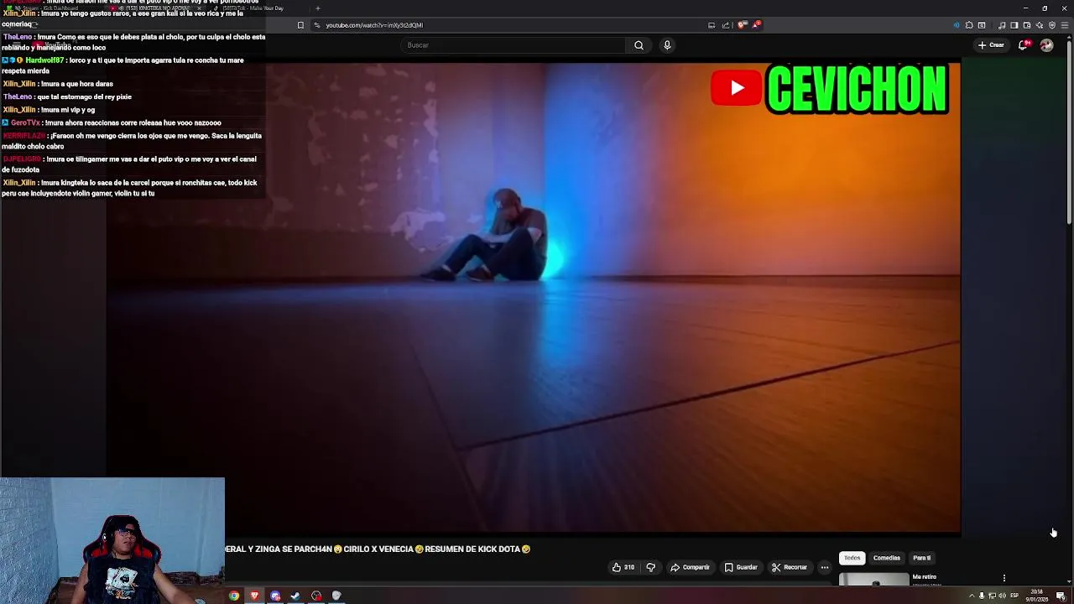Click the music note toolbar icon
This screenshot has height=604, width=1074.
pyautogui.click(x=1002, y=25)
